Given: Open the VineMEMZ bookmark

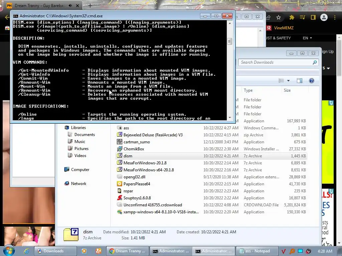Looking at the screenshot, I should pos(280,28).
